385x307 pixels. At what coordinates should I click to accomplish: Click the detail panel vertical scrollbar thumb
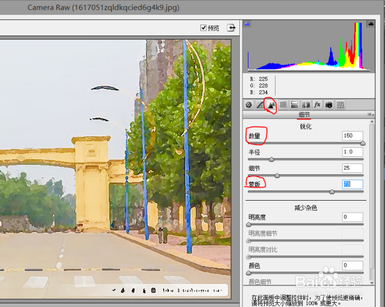(x=372, y=197)
